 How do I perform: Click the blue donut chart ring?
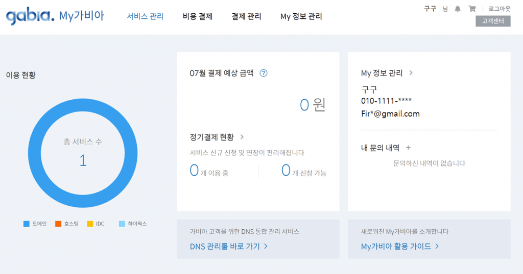coord(83,105)
